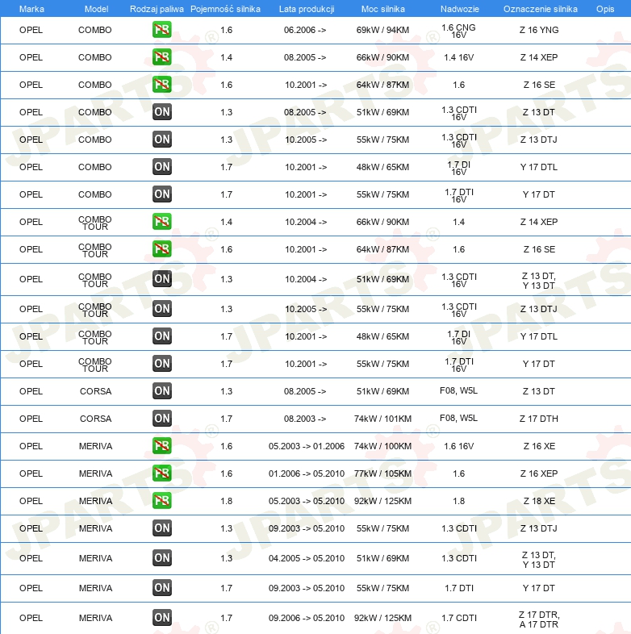Click the PB icon for COMBO TOUR Z 14 XEP
This screenshot has width=631, height=634.
(162, 222)
